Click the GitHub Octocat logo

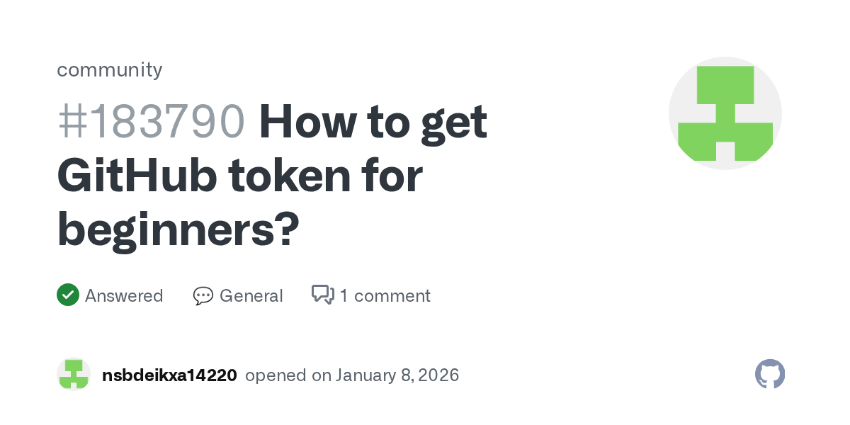coord(770,374)
